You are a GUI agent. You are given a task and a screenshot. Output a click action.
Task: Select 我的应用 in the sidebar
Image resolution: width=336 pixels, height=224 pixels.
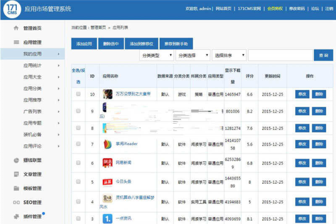(x=32, y=54)
